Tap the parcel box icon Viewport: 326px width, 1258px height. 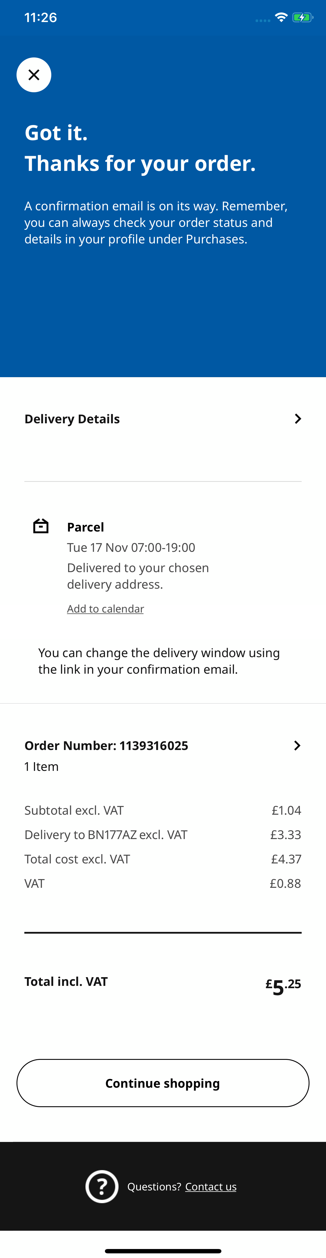pos(41,526)
